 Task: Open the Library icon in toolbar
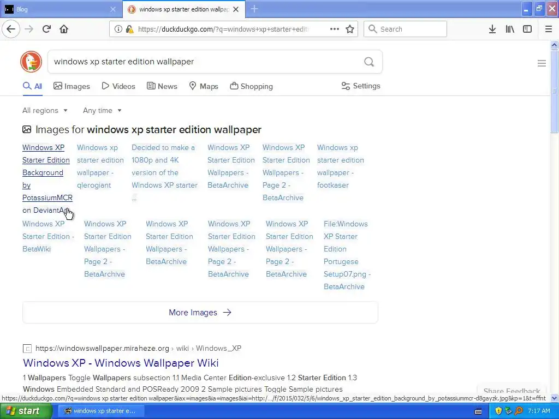(510, 29)
